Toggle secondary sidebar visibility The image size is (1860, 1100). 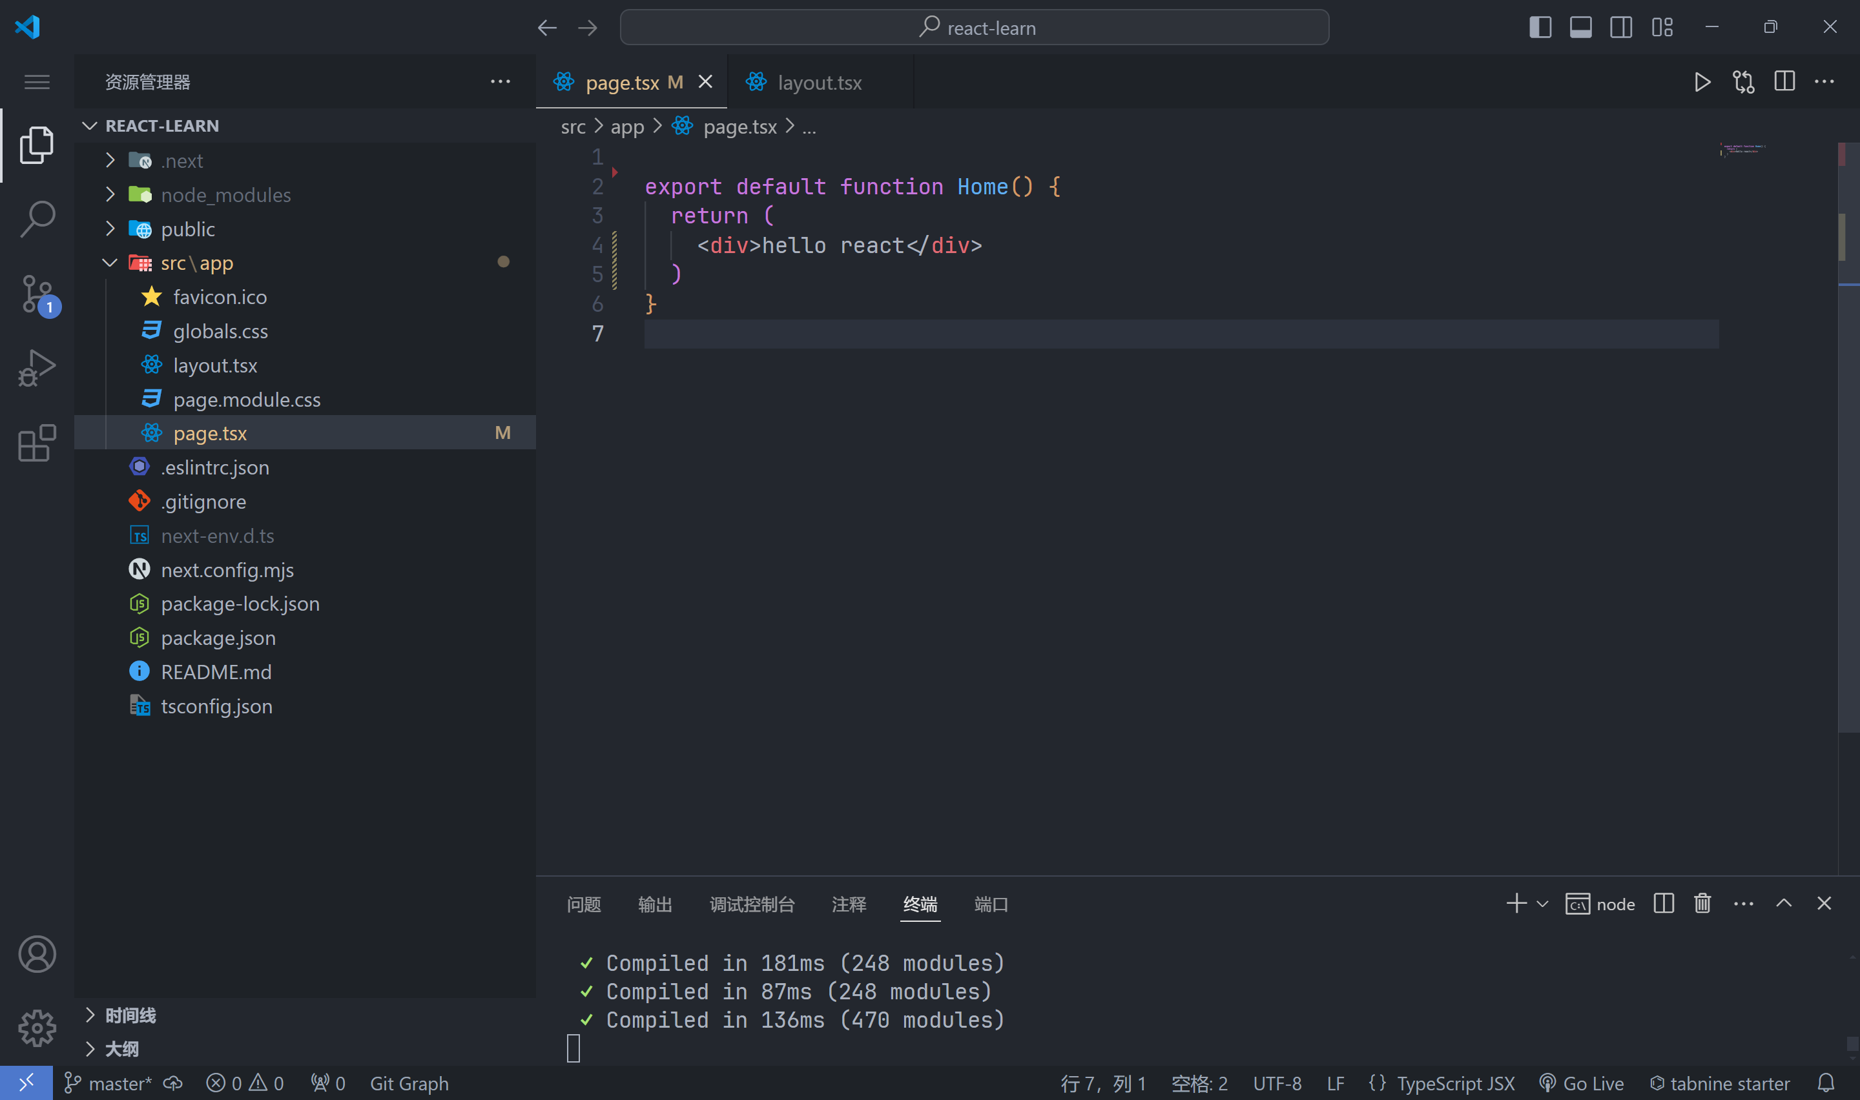click(x=1621, y=27)
